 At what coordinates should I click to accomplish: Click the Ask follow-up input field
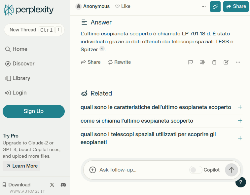pyautogui.click(x=142, y=170)
